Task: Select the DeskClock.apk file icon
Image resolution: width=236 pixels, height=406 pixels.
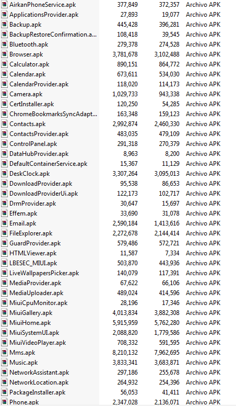Action: 4,174
